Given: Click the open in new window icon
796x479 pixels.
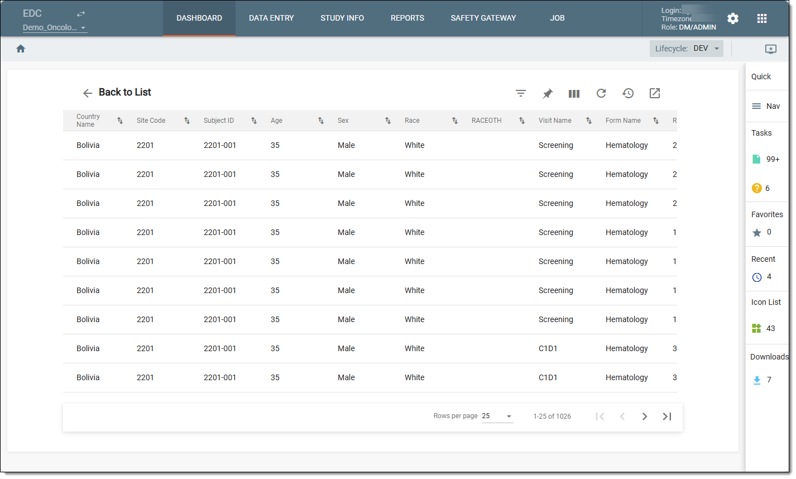Looking at the screenshot, I should coord(655,93).
